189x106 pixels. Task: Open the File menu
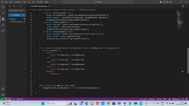[6, 2]
